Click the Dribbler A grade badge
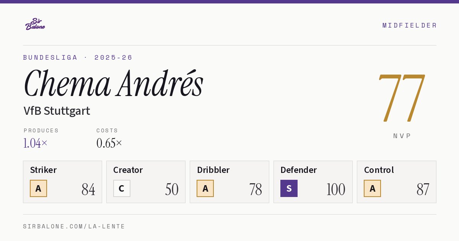The image size is (459, 241). click(x=205, y=189)
